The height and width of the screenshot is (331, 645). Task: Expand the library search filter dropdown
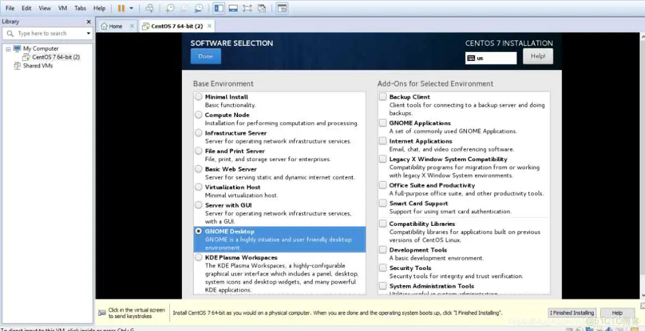pyautogui.click(x=88, y=33)
